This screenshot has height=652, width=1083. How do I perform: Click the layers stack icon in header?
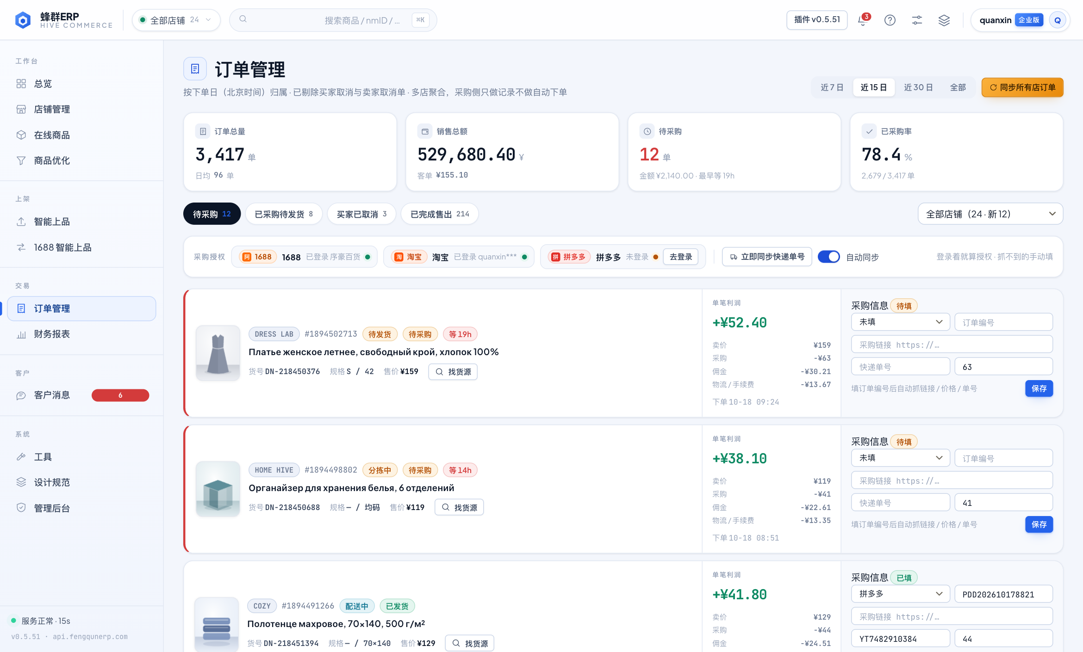(x=944, y=20)
